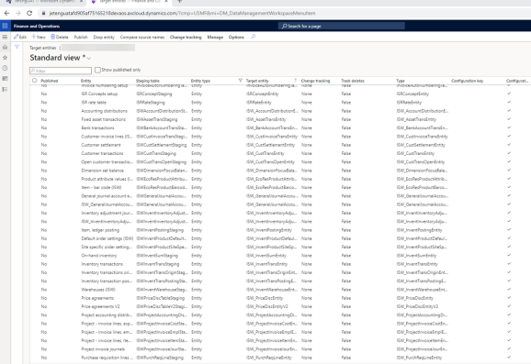Open Modules list icon in sidebar

(x=5, y=89)
